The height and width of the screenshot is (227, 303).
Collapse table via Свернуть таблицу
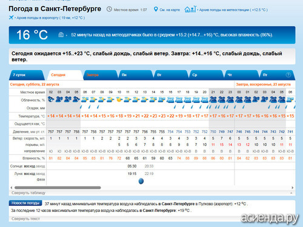click(x=28, y=192)
